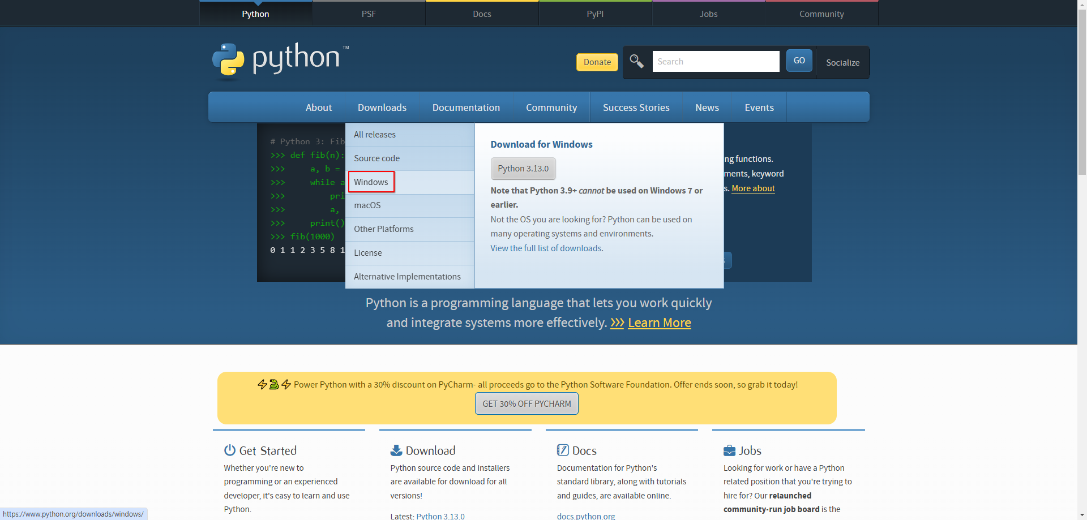The height and width of the screenshot is (520, 1087).
Task: Click GET 30% OFF PYCHARM button
Action: pyautogui.click(x=527, y=403)
